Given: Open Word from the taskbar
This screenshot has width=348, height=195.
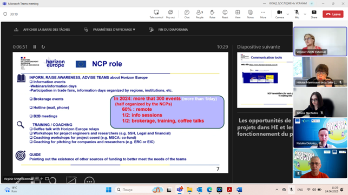Looking at the screenshot, I should click(x=239, y=190).
